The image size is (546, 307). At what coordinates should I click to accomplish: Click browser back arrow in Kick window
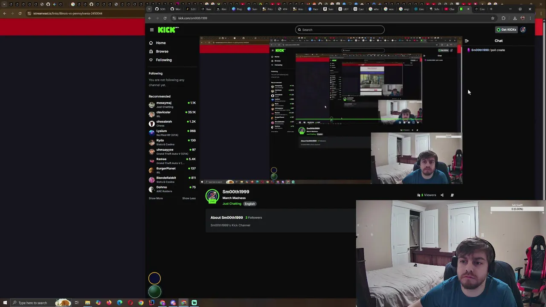pos(150,18)
